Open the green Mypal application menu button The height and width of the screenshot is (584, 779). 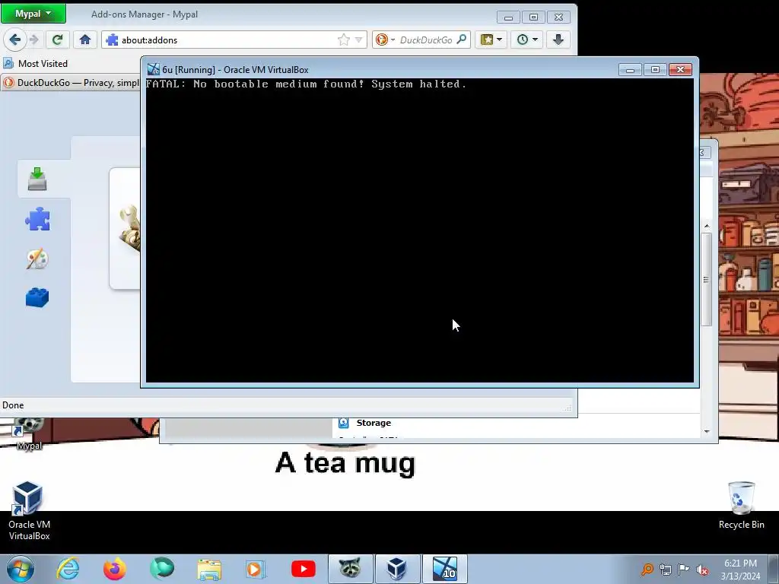33,14
